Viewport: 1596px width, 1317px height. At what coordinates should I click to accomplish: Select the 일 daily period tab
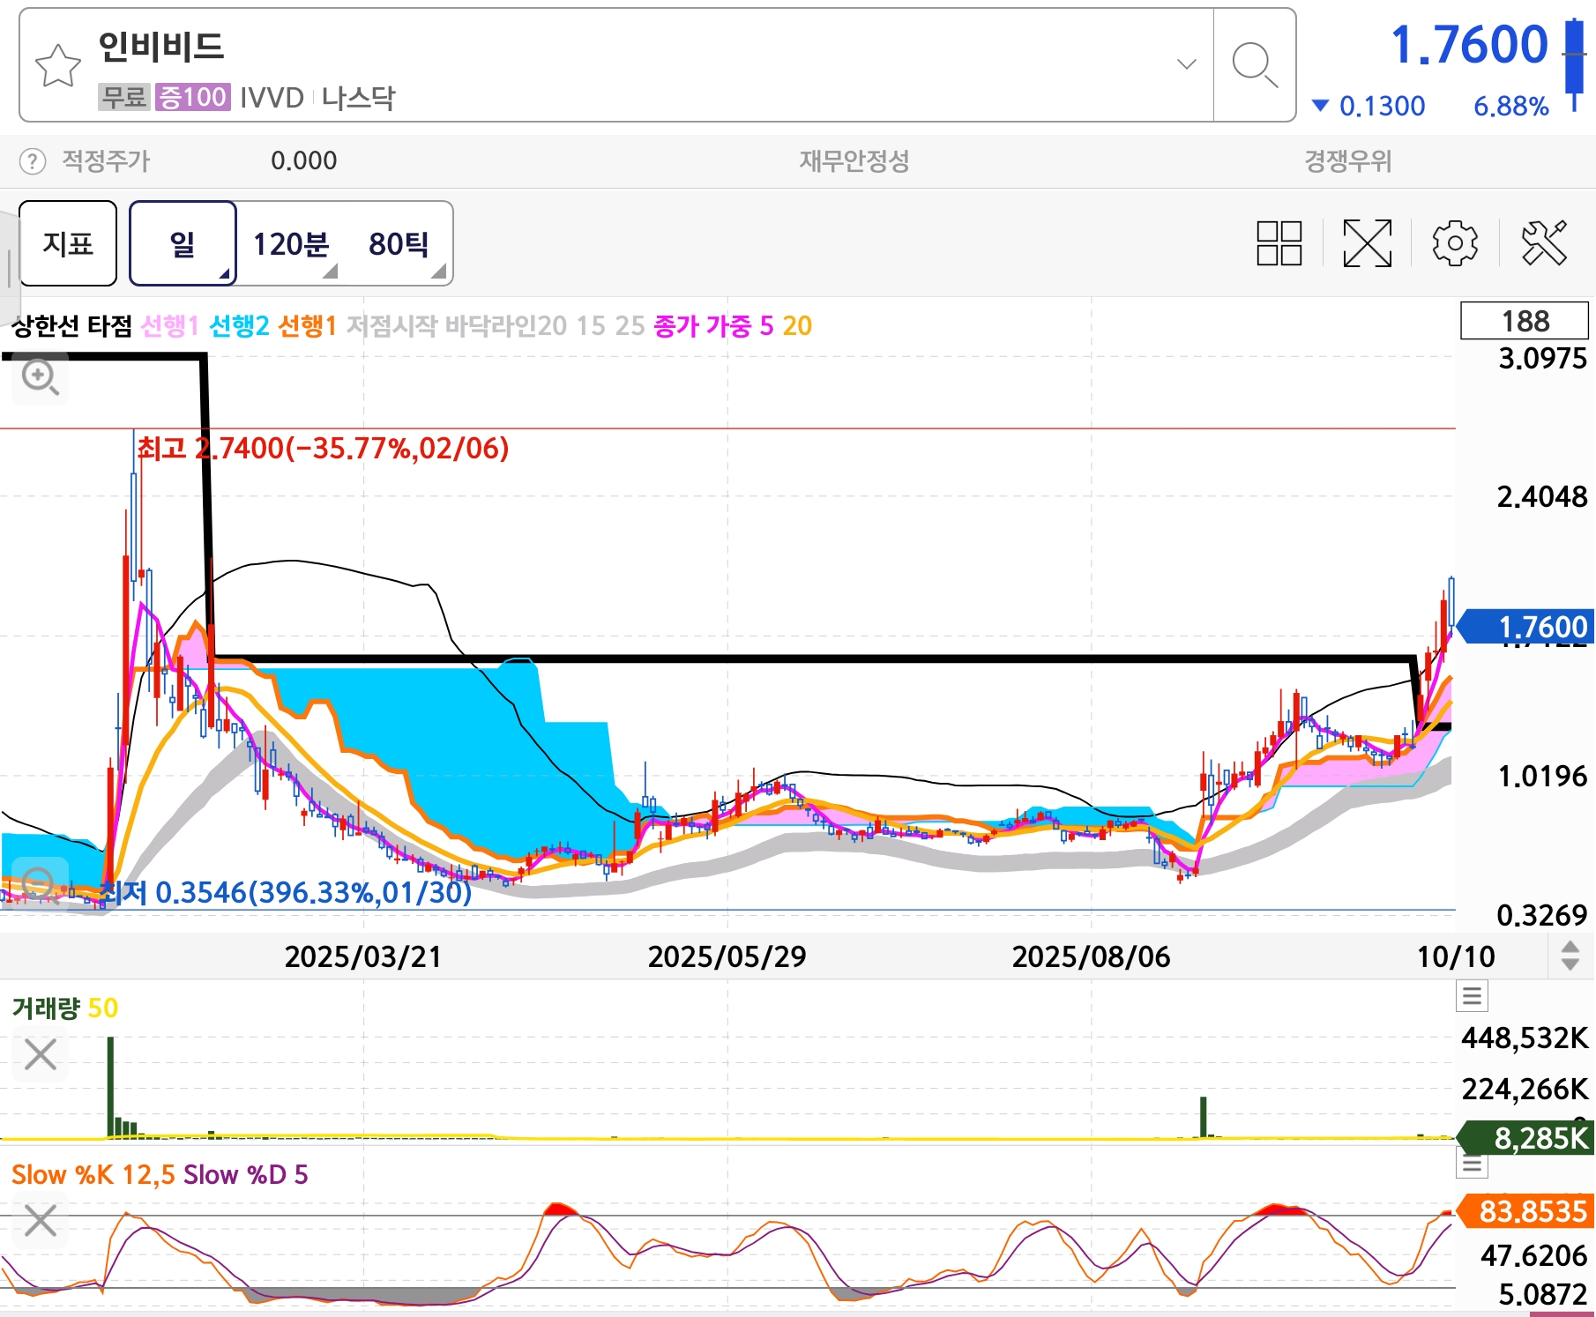pyautogui.click(x=183, y=243)
